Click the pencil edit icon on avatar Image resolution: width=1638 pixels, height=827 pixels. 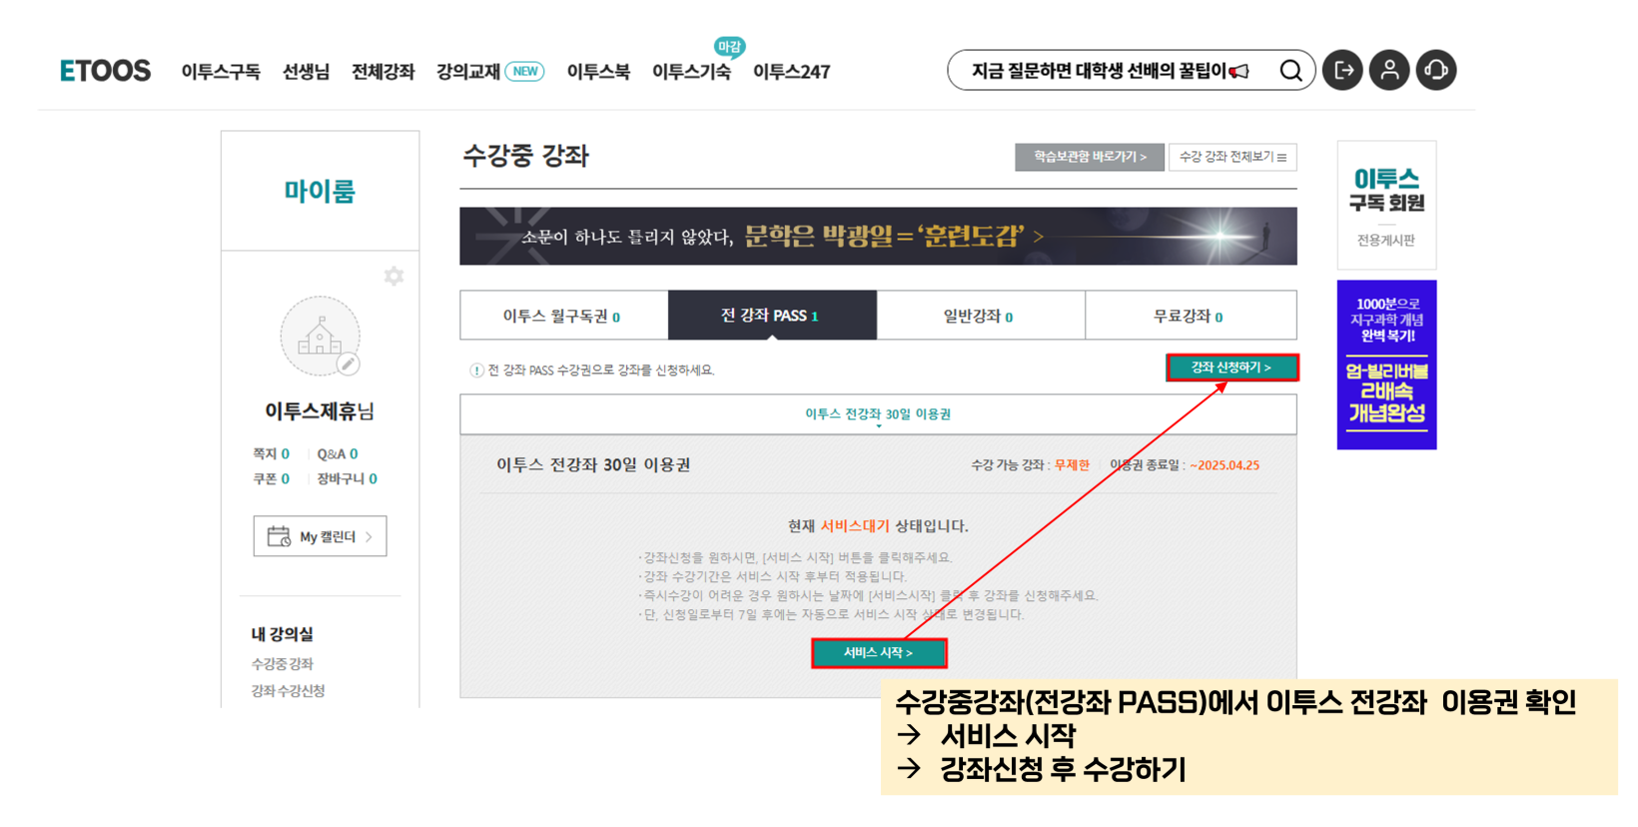348,365
